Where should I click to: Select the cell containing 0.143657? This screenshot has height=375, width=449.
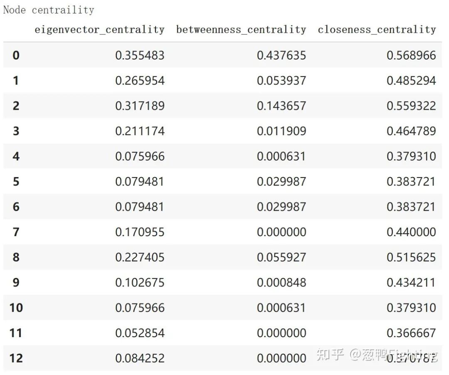[281, 106]
